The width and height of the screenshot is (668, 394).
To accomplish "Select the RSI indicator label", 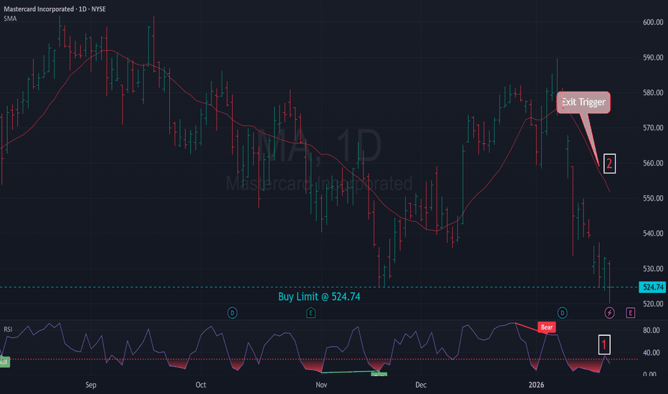I will click(x=8, y=330).
